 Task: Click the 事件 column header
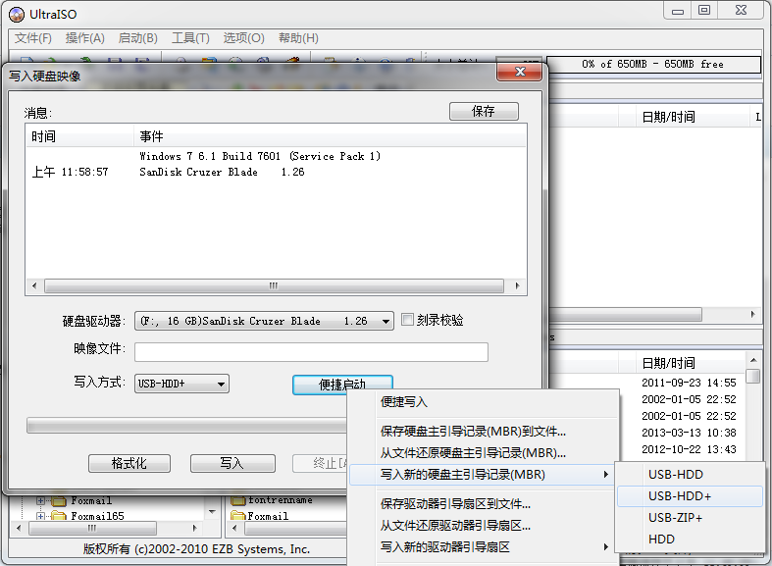tap(330, 136)
